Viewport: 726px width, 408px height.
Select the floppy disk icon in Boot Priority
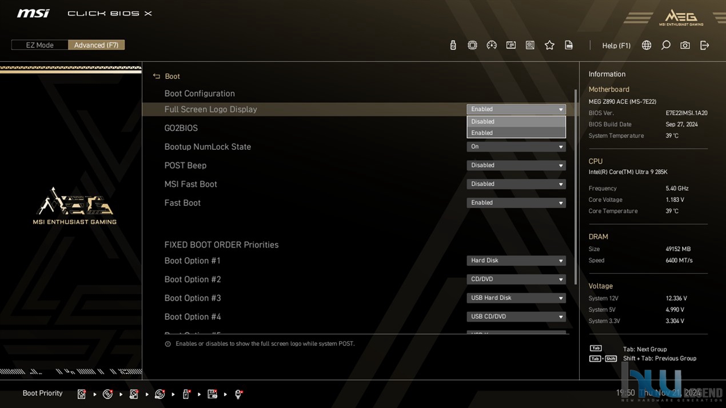pyautogui.click(x=212, y=394)
